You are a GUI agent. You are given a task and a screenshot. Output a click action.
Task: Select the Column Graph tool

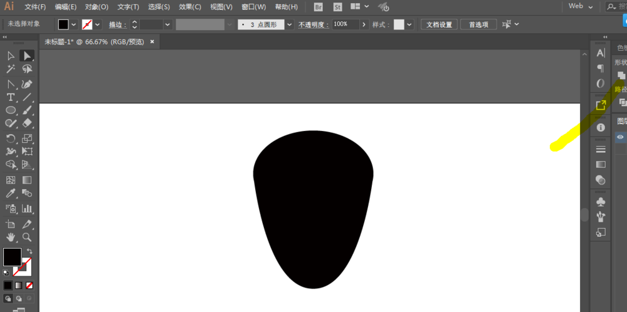click(27, 208)
